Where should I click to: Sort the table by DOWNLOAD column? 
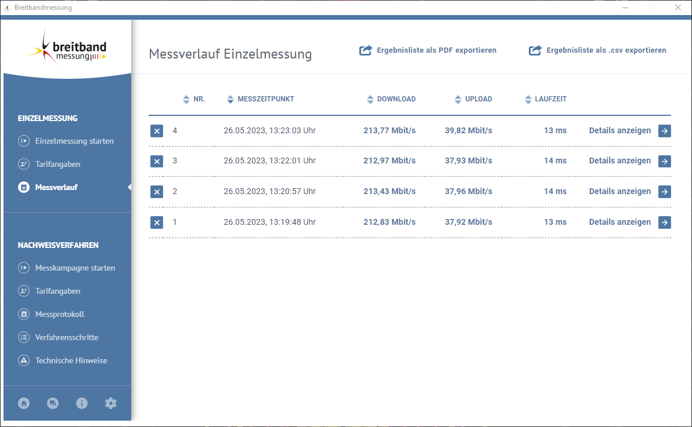pos(370,98)
